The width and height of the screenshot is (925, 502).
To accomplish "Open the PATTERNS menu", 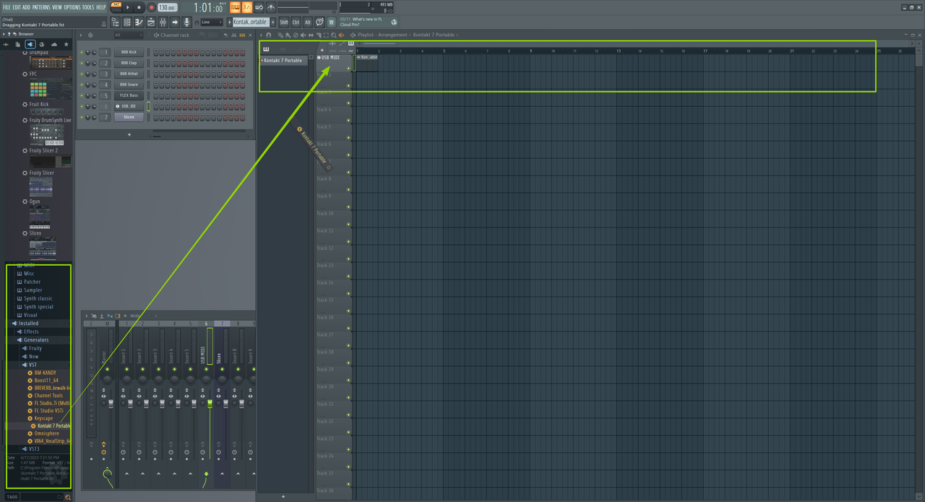I will pyautogui.click(x=41, y=7).
